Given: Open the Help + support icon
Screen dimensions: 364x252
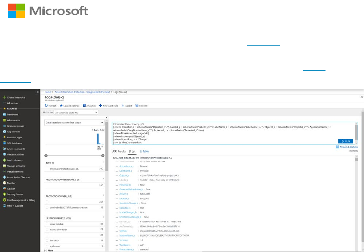Looking at the screenshot, I should coord(4,206).
